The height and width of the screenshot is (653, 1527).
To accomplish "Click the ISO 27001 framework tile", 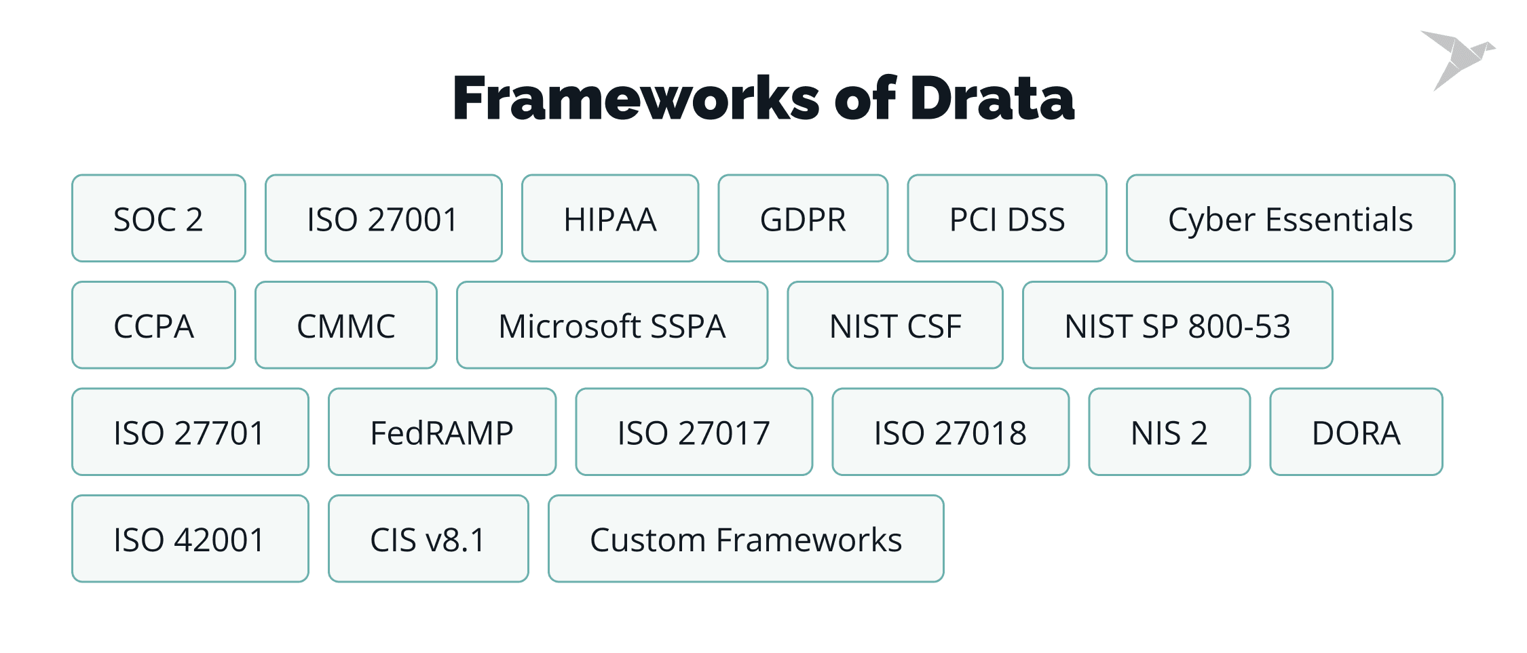I will [383, 218].
